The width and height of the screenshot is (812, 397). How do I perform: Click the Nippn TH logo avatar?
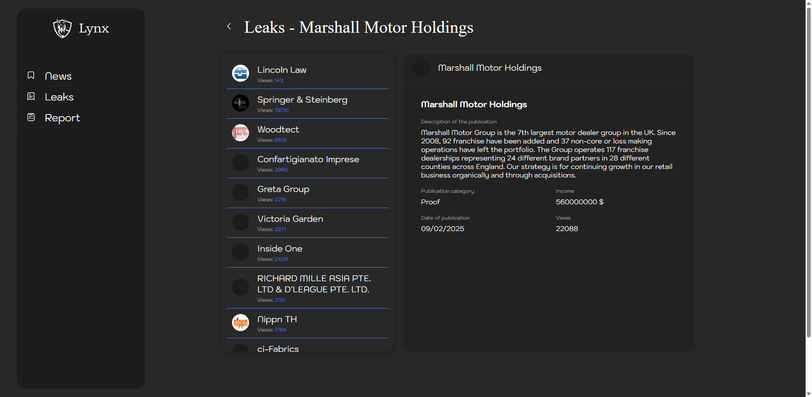(x=241, y=323)
